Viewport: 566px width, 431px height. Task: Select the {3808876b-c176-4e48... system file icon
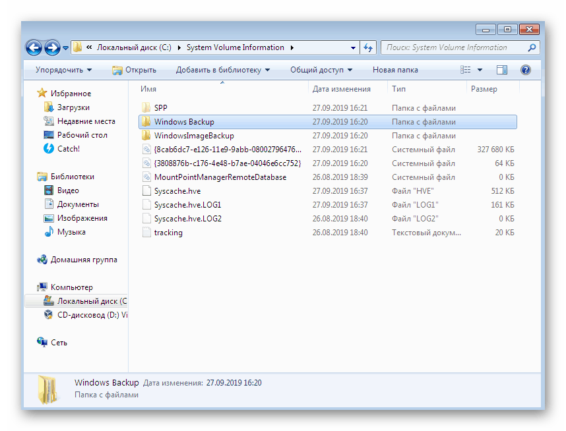click(x=146, y=163)
